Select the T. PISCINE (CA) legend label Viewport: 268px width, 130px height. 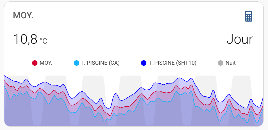click(101, 63)
